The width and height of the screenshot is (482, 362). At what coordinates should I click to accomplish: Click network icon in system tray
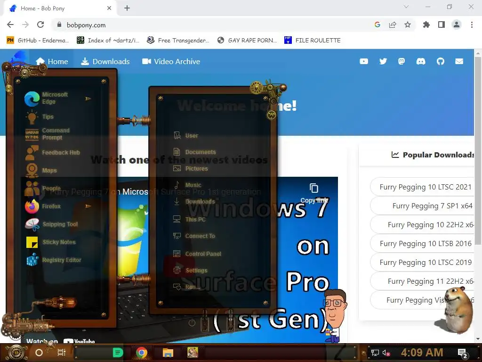click(x=375, y=353)
